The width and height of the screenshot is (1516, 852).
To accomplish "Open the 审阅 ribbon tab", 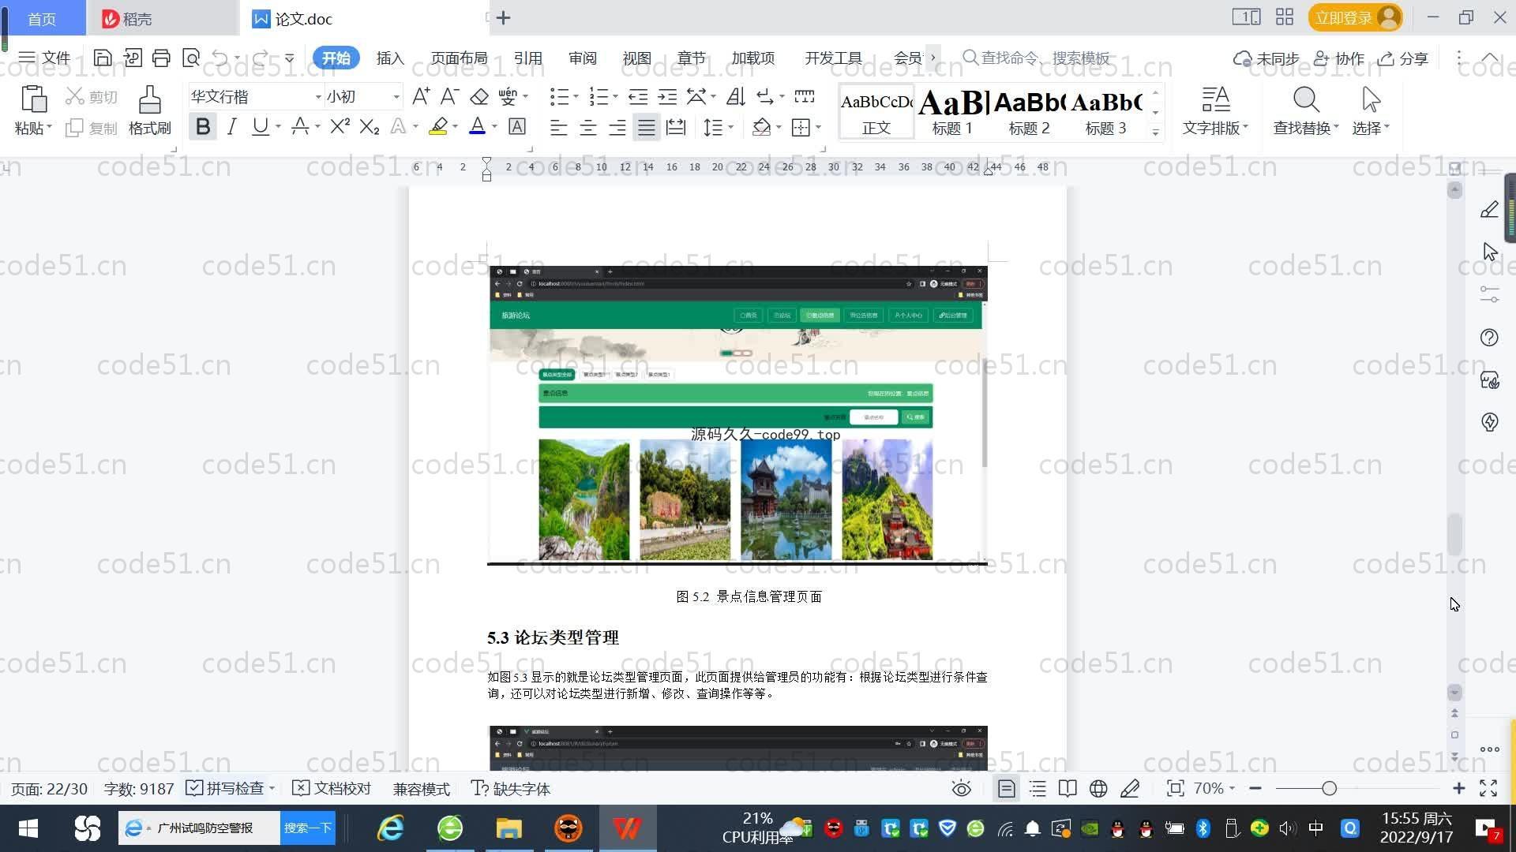I will click(583, 58).
